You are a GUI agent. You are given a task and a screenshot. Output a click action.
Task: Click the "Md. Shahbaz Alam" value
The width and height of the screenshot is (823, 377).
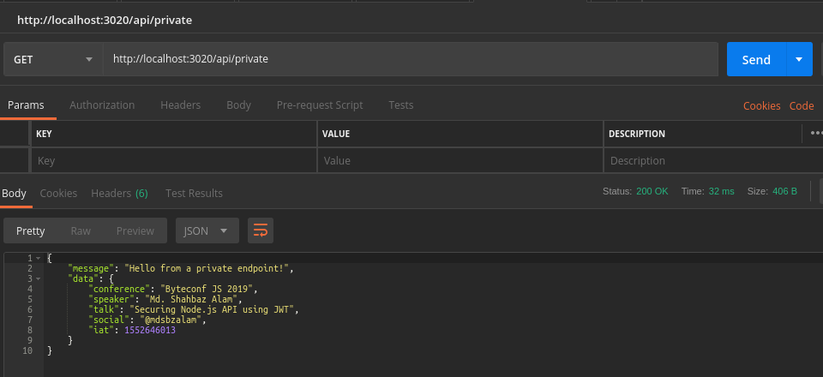193,299
